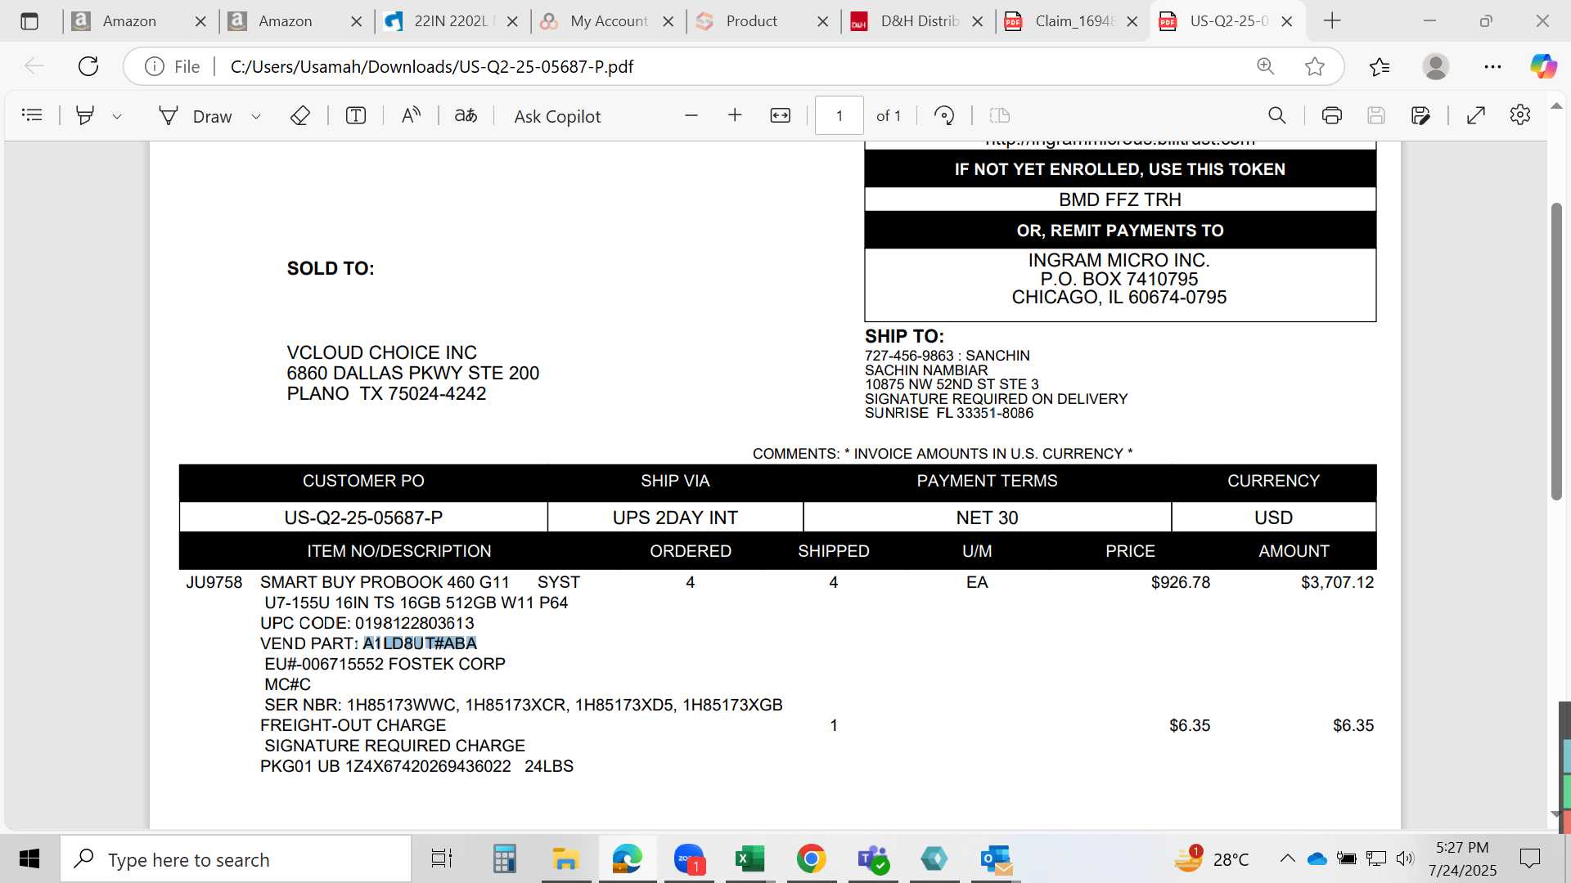Toggle fit to width view
This screenshot has width=1571, height=883.
(x=781, y=115)
